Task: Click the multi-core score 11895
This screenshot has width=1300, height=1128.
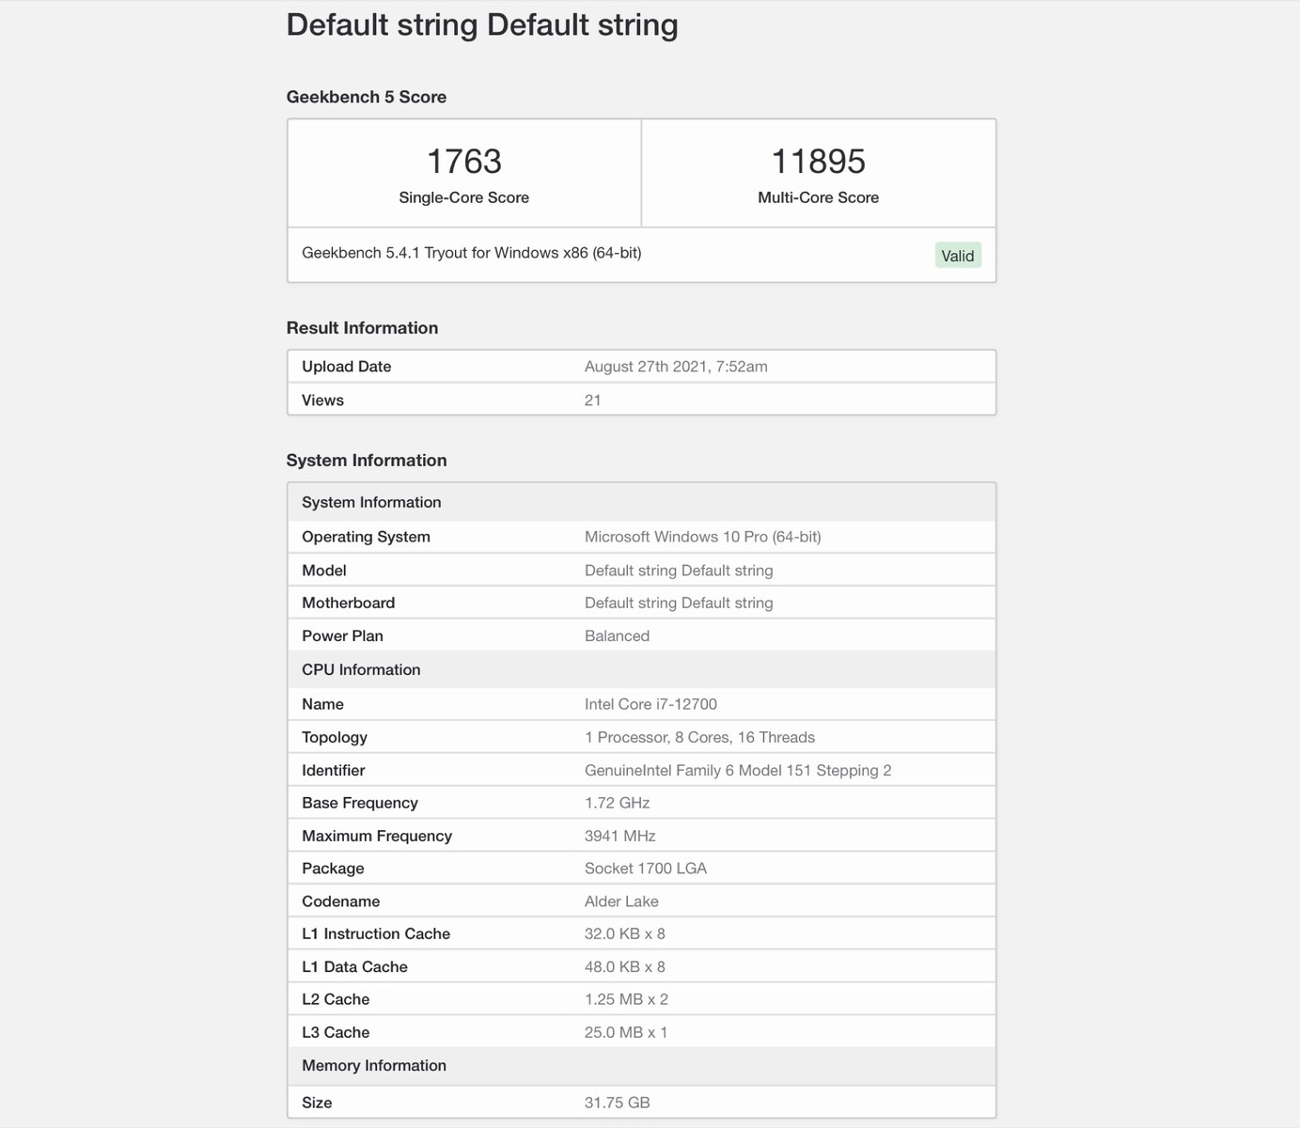Action: coord(818,162)
